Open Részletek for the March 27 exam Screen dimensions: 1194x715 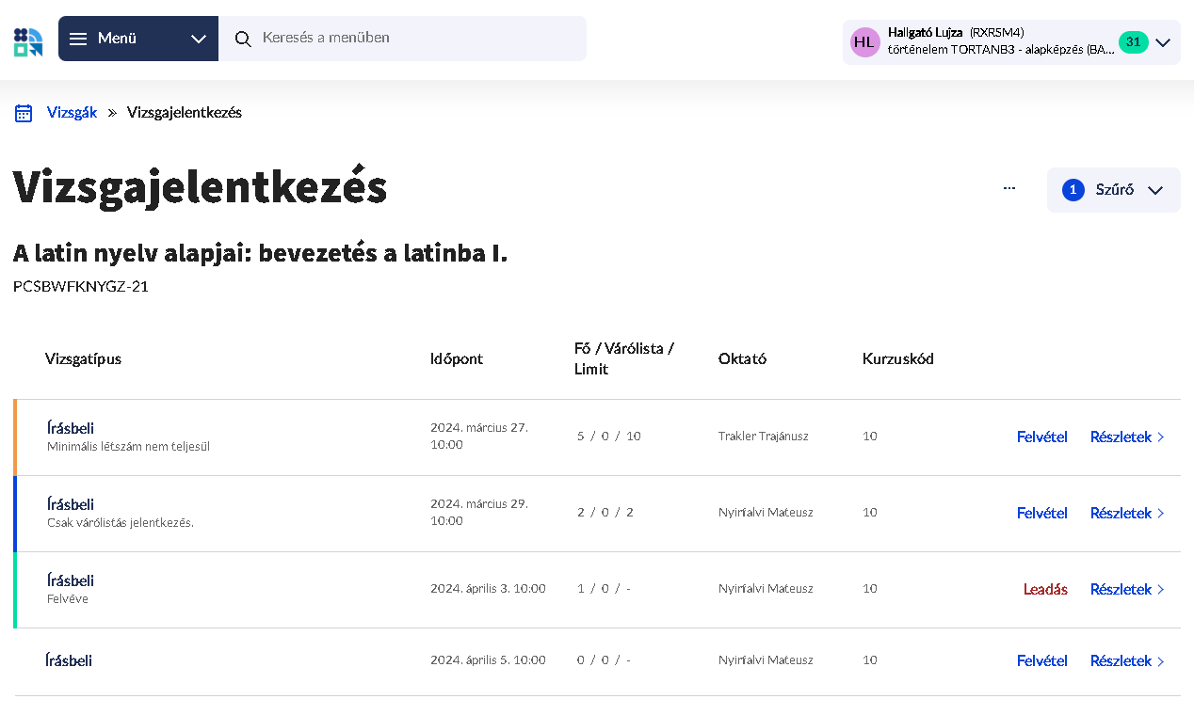point(1122,437)
